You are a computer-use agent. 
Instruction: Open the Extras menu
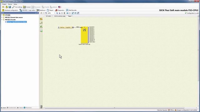(15, 4)
